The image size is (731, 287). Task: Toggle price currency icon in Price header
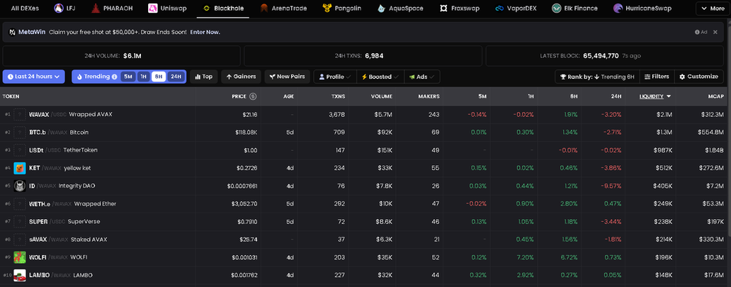tap(253, 96)
